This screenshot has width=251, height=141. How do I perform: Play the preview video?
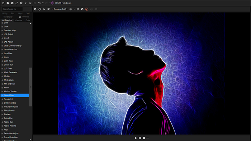[x=136, y=138]
